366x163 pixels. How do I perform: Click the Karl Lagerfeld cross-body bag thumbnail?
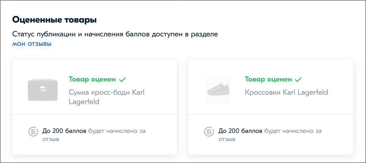click(x=43, y=90)
